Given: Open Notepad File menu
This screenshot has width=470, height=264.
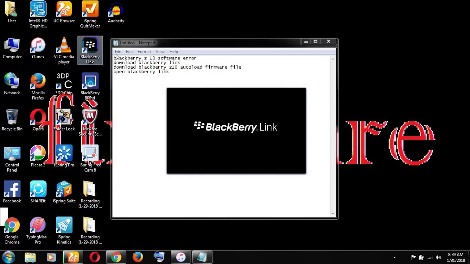Looking at the screenshot, I should (118, 52).
